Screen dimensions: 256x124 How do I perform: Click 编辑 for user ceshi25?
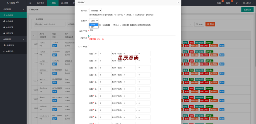coord(185,52)
